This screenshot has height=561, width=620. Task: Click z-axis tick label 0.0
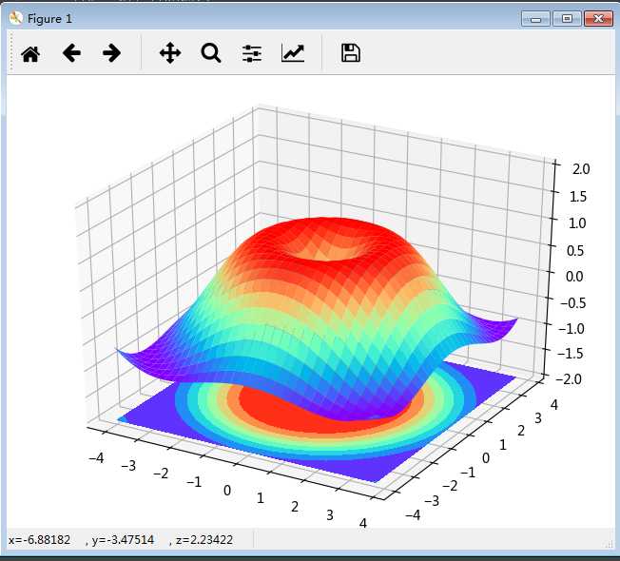(x=574, y=277)
